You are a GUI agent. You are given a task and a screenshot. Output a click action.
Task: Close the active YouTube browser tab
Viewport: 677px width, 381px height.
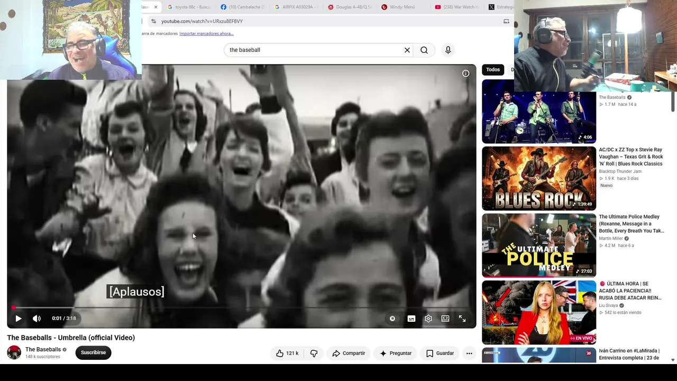pos(155,7)
